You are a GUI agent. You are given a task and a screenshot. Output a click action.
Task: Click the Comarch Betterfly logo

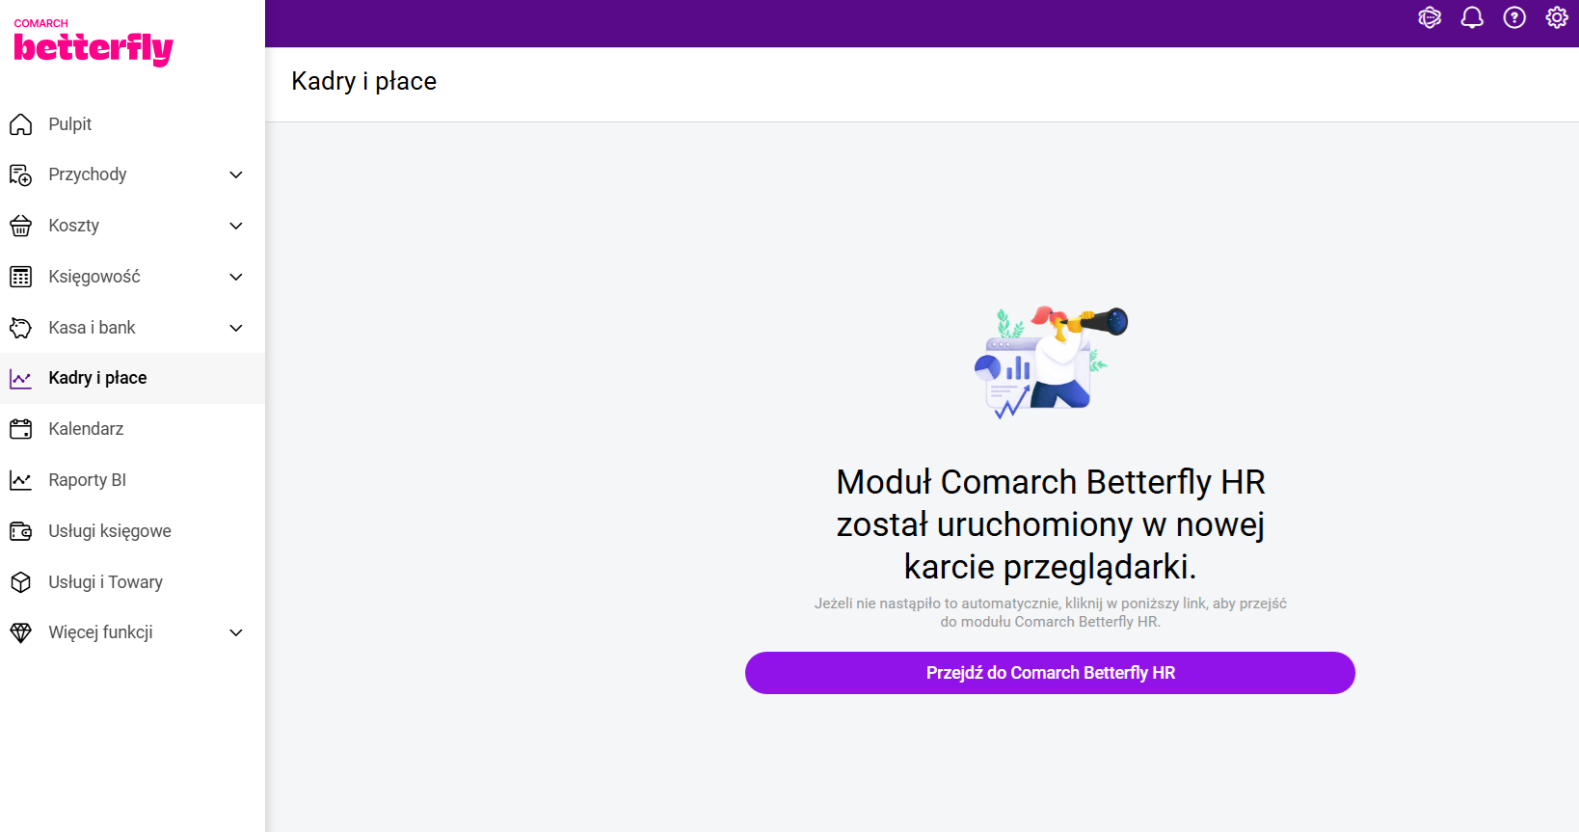[93, 43]
